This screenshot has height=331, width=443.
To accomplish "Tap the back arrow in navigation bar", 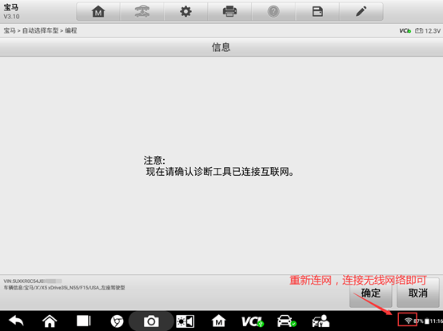I will [x=16, y=321].
